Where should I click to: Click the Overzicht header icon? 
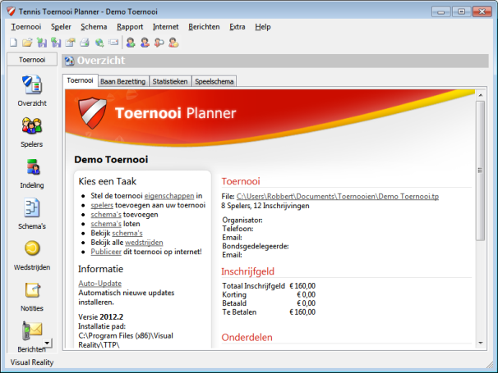point(69,60)
